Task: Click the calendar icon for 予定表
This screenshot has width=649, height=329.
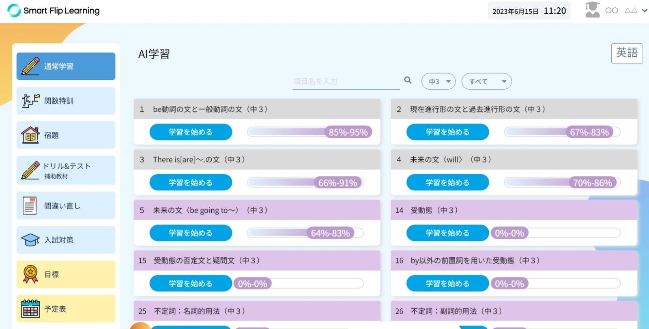Action: pyautogui.click(x=30, y=309)
